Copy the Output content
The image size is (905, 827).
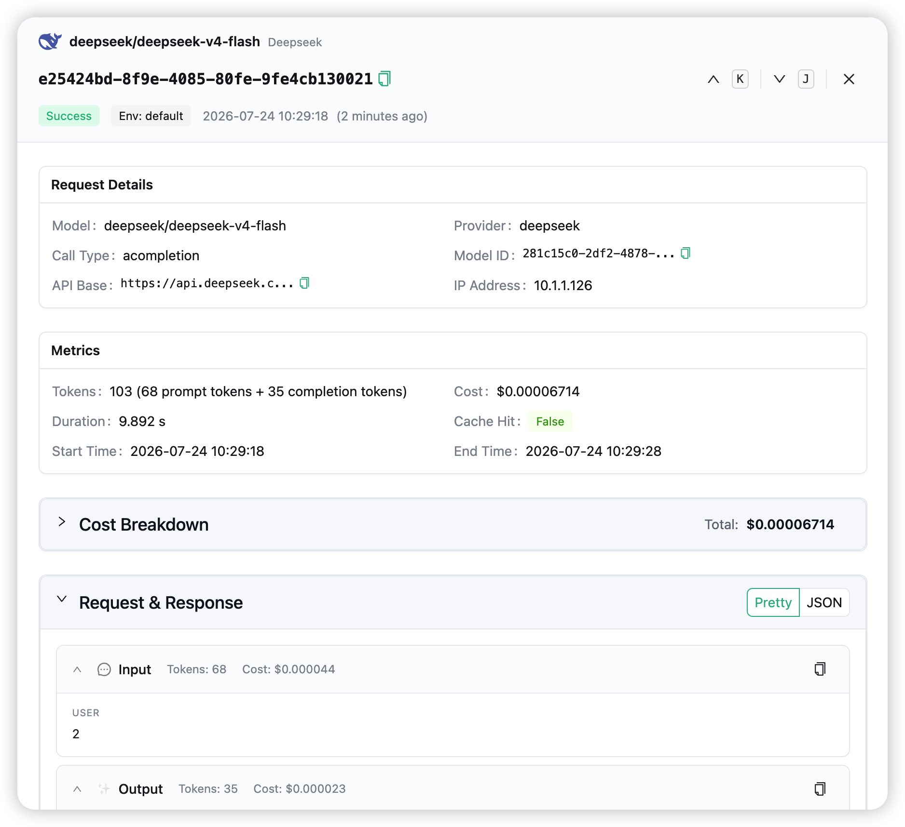point(820,789)
